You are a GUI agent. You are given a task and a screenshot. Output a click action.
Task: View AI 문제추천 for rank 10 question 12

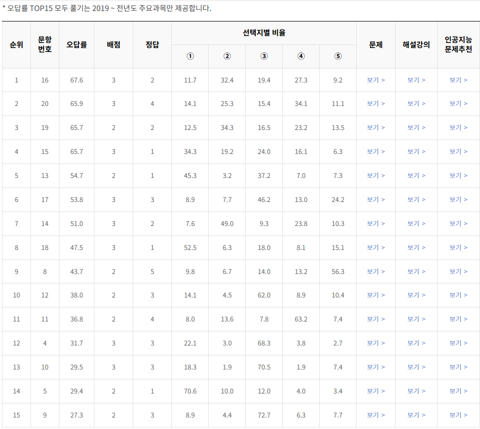pyautogui.click(x=458, y=295)
